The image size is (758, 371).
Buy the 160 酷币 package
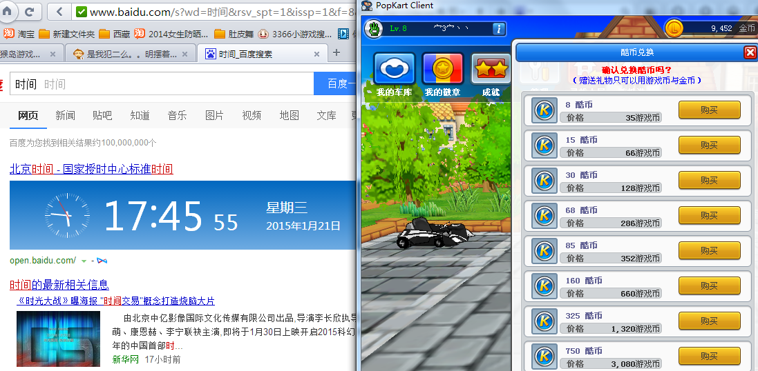pos(709,286)
